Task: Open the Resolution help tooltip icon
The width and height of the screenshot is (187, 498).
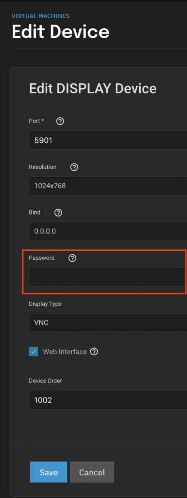Action: coord(74,167)
